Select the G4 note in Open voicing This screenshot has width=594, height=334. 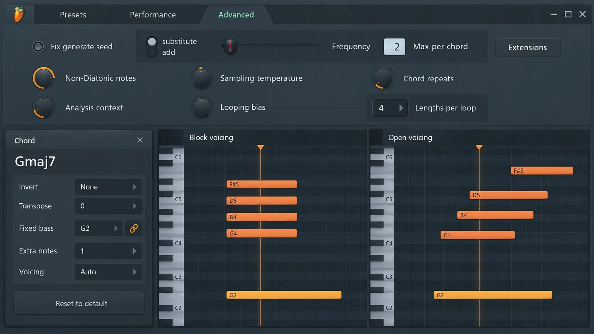coord(478,235)
